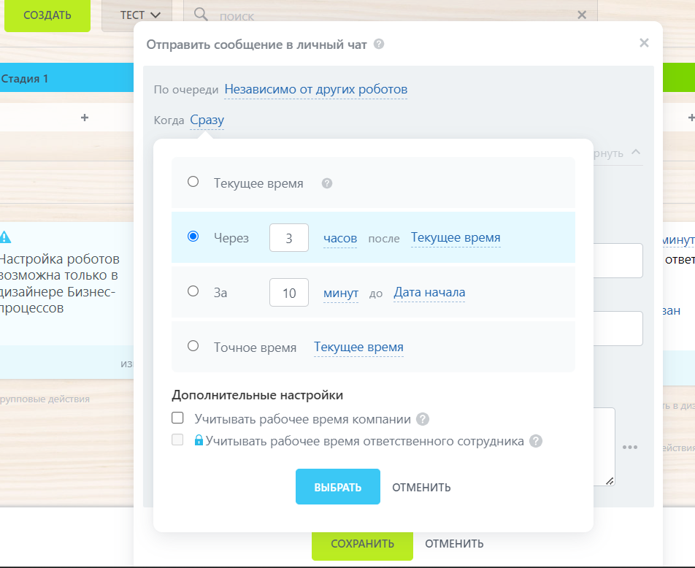Click help icon beside Текущее время option
This screenshot has width=695, height=568.
327,183
